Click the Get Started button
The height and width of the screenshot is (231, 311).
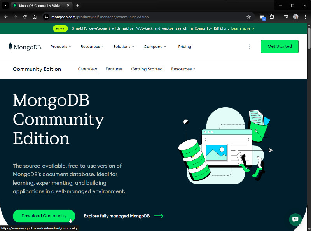click(280, 47)
